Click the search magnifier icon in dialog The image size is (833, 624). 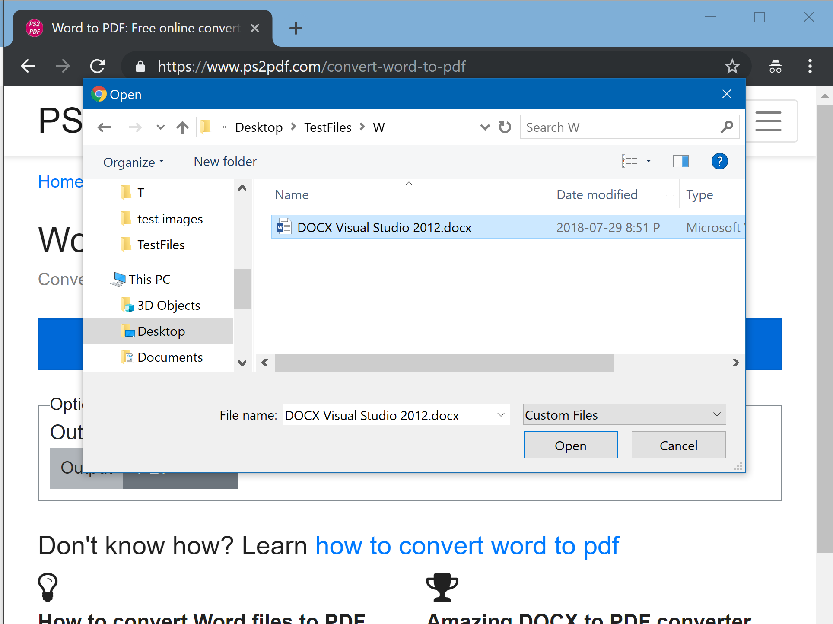tap(727, 127)
